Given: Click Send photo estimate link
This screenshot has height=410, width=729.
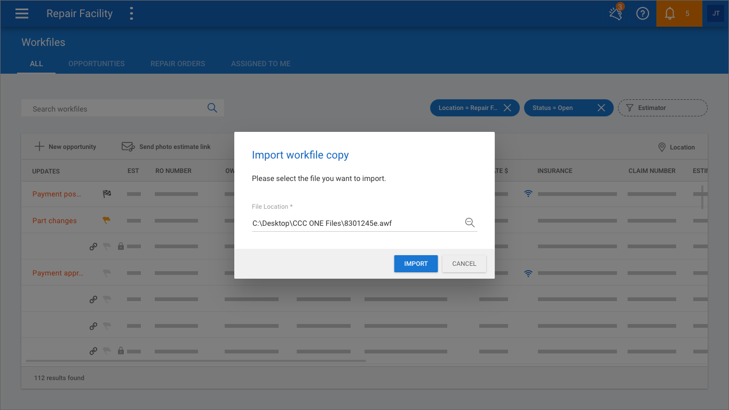Looking at the screenshot, I should (166, 147).
